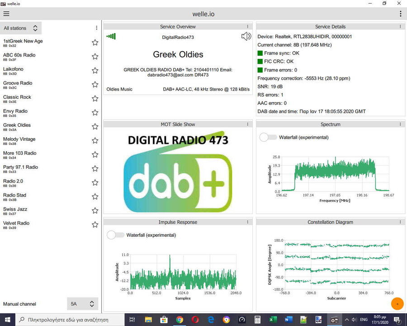Open the main three-dot menu at top right

tap(401, 14)
